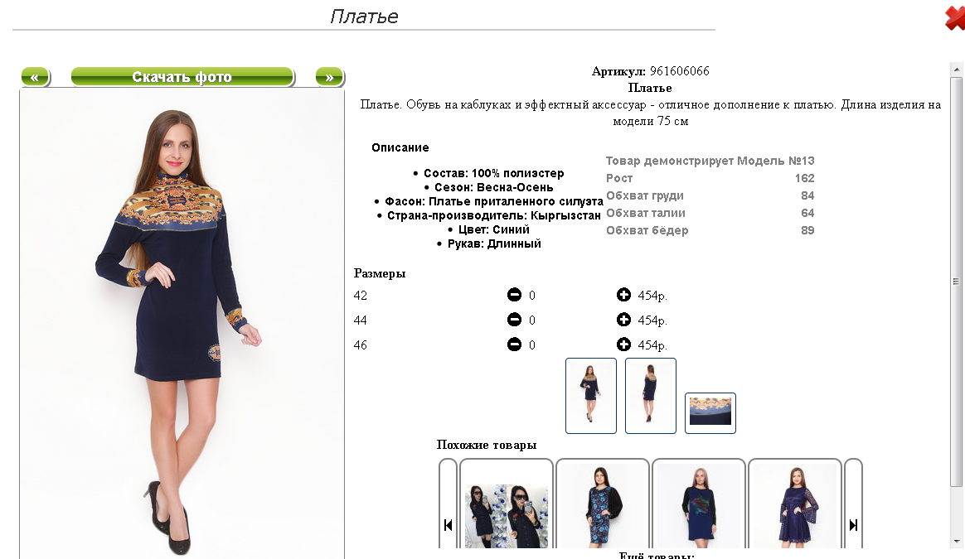965x559 pixels.
Task: Open similar product with sunglasses selfie
Action: click(506, 504)
